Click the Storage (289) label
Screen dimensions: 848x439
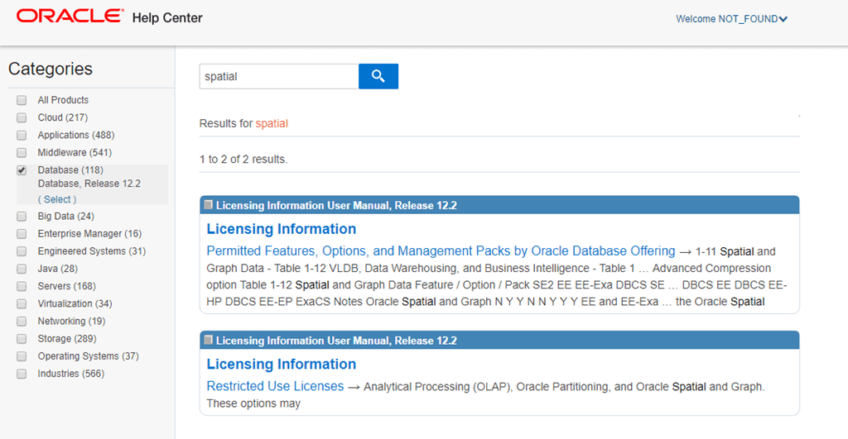tap(67, 339)
